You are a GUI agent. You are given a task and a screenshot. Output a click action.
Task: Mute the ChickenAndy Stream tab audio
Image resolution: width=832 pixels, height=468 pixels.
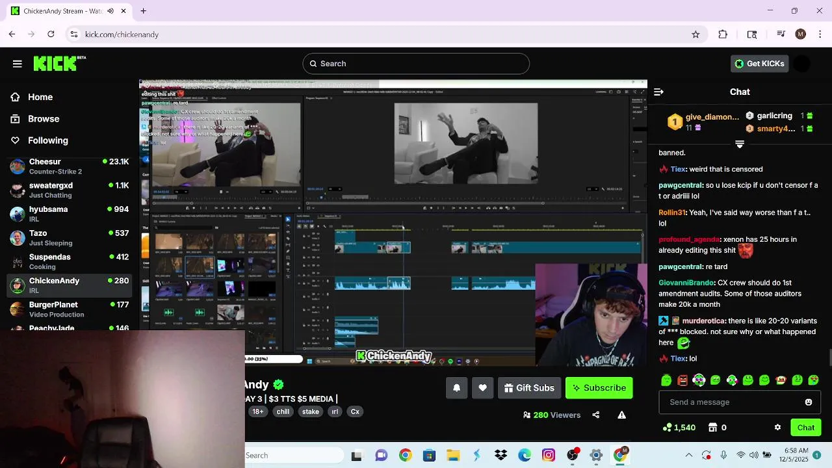(x=110, y=11)
